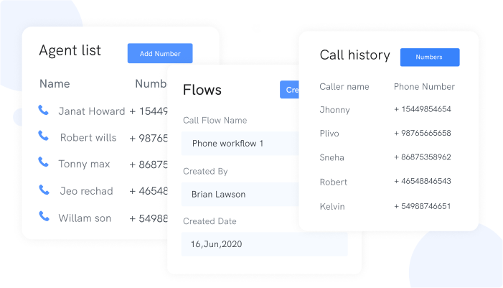
Task: Click the Caller name column header
Action: click(344, 87)
